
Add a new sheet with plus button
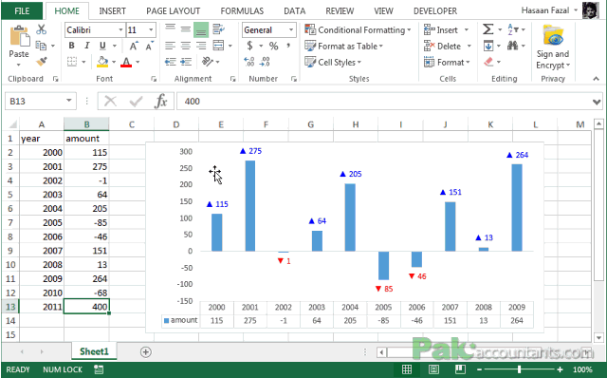pos(145,352)
